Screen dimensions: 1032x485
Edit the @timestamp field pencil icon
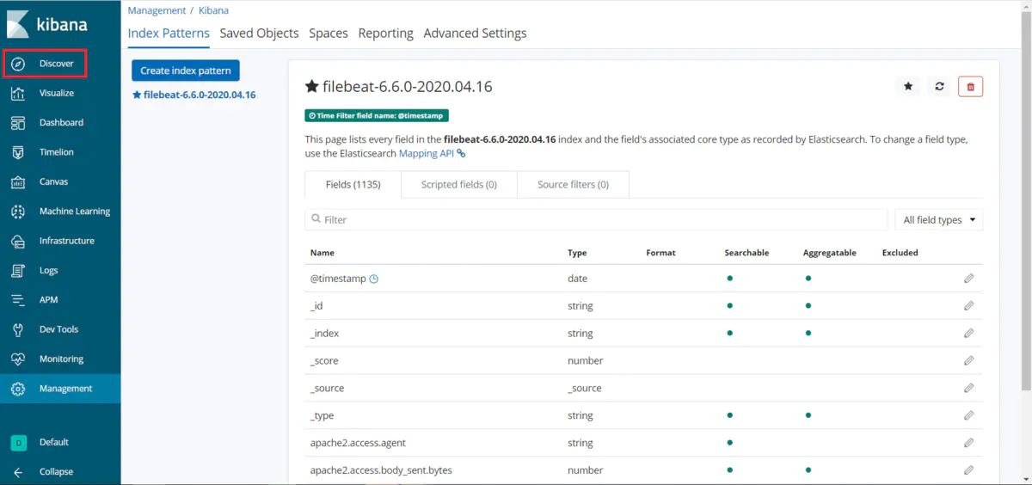click(968, 279)
